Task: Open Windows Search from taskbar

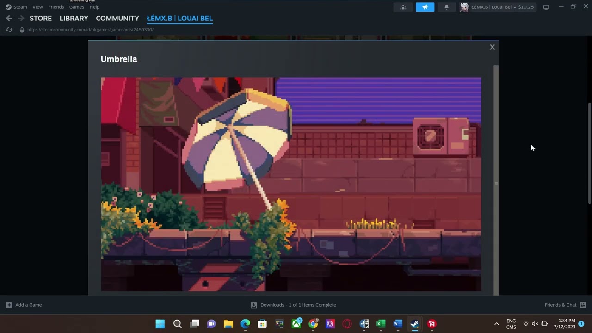Action: [177, 324]
